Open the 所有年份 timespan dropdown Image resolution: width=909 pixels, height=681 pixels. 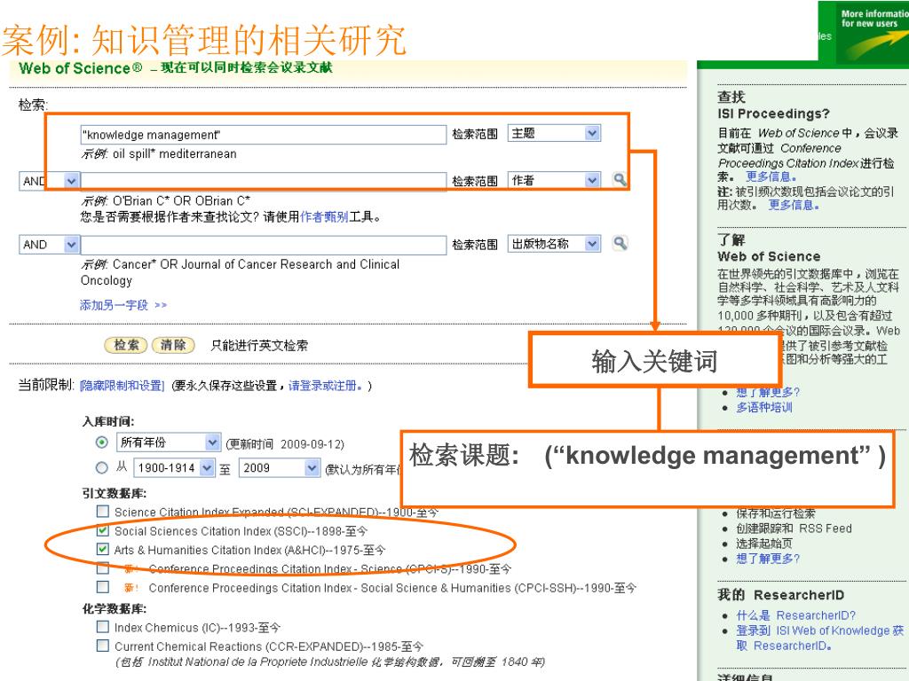pyautogui.click(x=168, y=443)
